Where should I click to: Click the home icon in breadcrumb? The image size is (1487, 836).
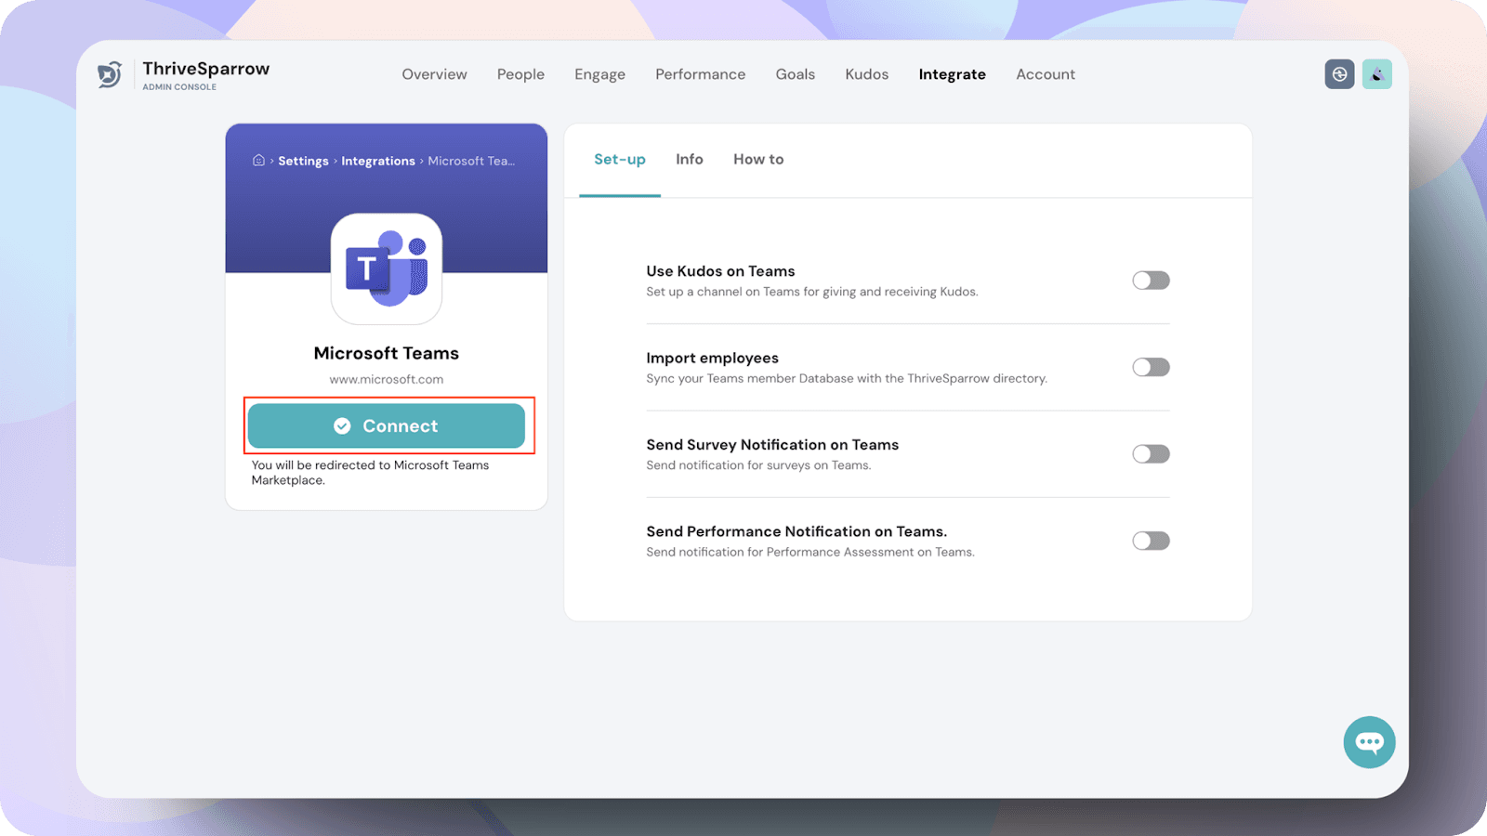258,161
